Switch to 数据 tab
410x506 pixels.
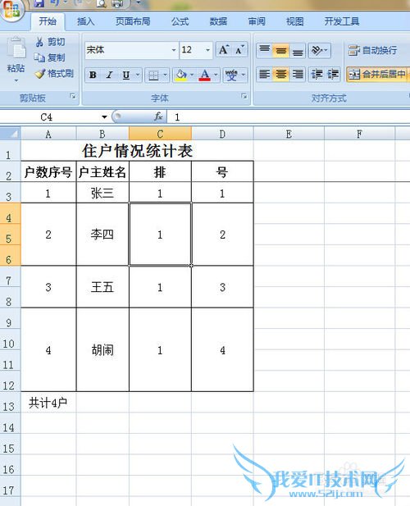218,21
